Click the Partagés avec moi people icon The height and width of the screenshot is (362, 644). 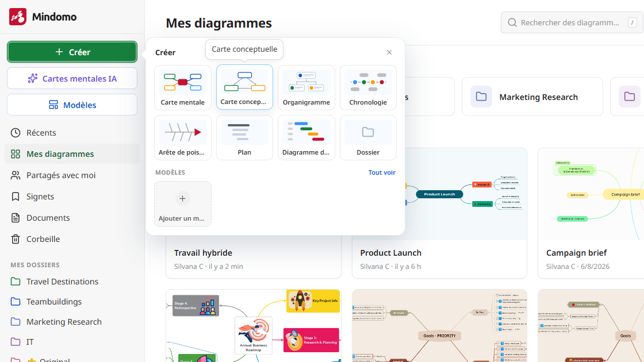coord(16,175)
